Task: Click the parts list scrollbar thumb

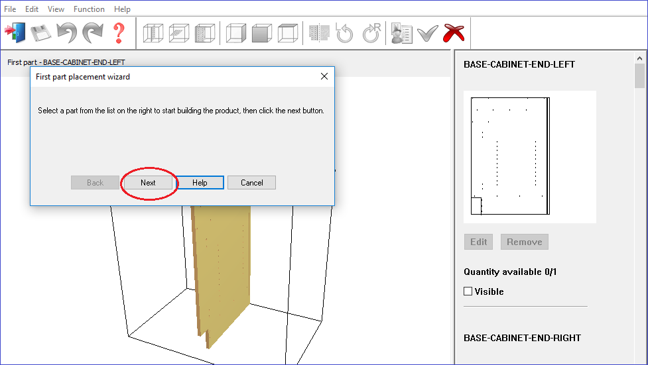Action: point(640,76)
